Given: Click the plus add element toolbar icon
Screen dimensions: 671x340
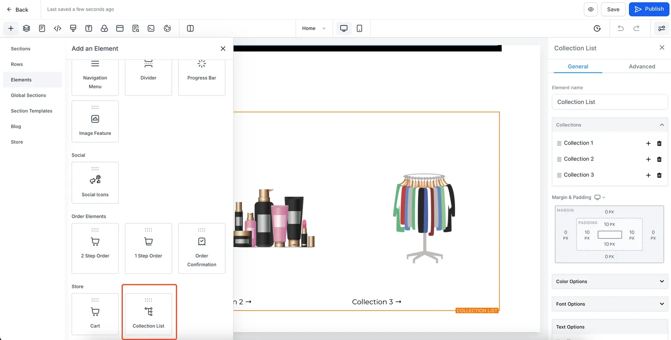Looking at the screenshot, I should click(x=11, y=28).
